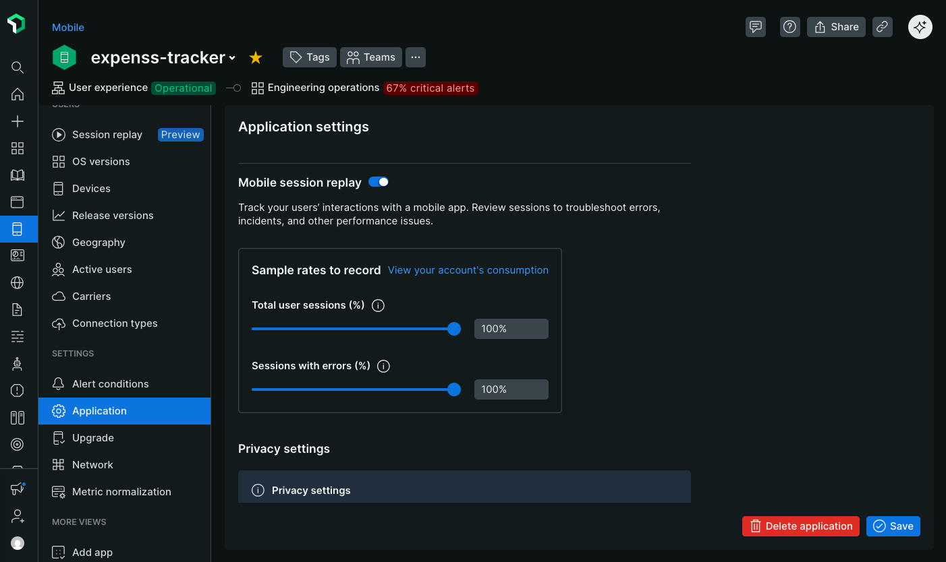The image size is (946, 562).
Task: Open View your account's consumption link
Action: [x=468, y=270]
